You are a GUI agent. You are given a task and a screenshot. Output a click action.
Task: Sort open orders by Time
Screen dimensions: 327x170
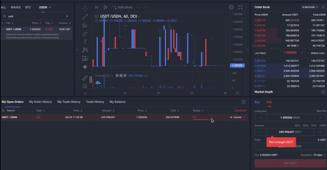pyautogui.click(x=77, y=111)
